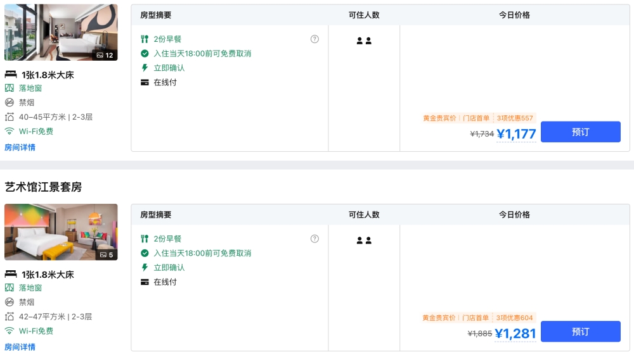The image size is (634, 355).
Task: Open the first room's photo thumbnail
Action: click(61, 32)
